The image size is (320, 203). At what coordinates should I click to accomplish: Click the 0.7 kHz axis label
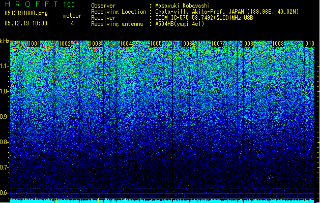(x=5, y=167)
